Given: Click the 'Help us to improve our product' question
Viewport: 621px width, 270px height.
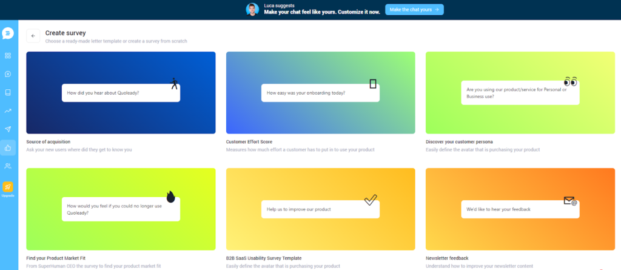Looking at the screenshot, I should 298,209.
